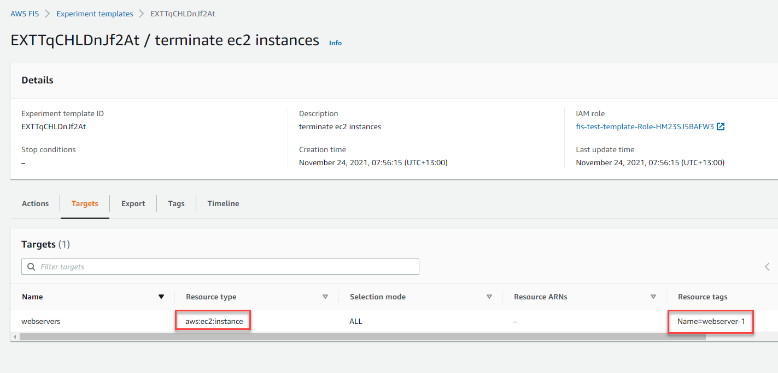Sort by Selection mode column arrow
This screenshot has width=778, height=373.
[x=489, y=297]
